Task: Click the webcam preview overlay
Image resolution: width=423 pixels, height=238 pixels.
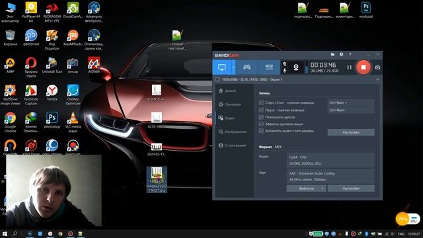Action: pos(54,190)
